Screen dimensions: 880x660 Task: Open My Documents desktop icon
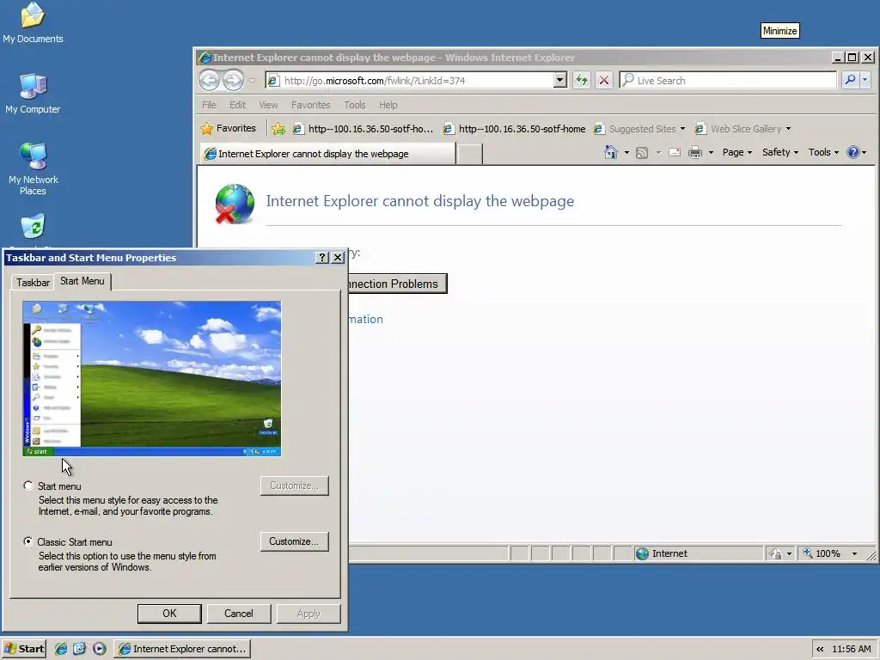(33, 22)
